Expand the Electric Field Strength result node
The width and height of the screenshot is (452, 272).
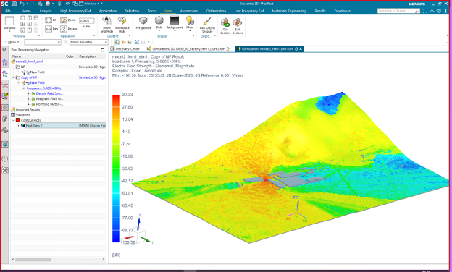[28, 93]
